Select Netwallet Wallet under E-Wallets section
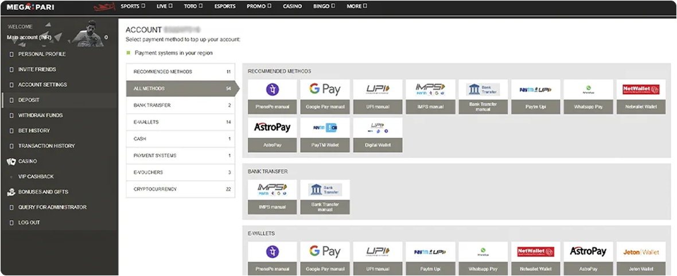The width and height of the screenshot is (677, 276). (x=536, y=258)
